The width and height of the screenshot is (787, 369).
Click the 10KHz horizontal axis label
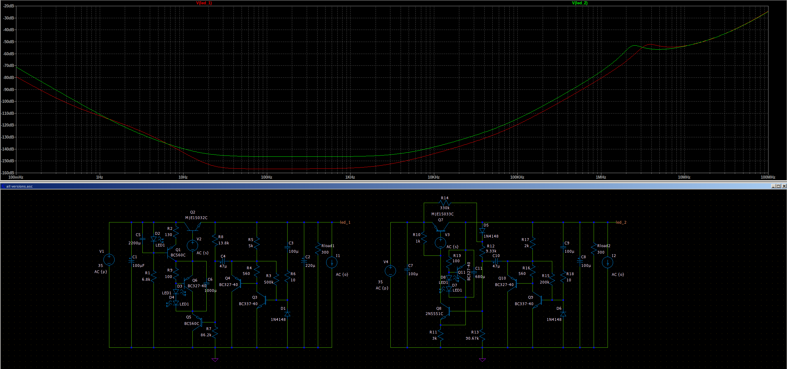434,177
